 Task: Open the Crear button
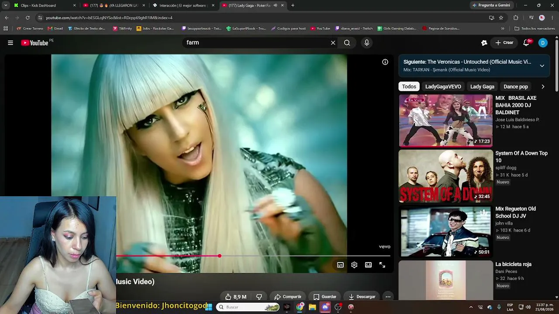tap(504, 43)
